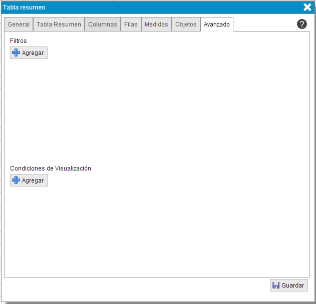Save changes with the Guardar button
This screenshot has width=316, height=304.
tap(288, 285)
